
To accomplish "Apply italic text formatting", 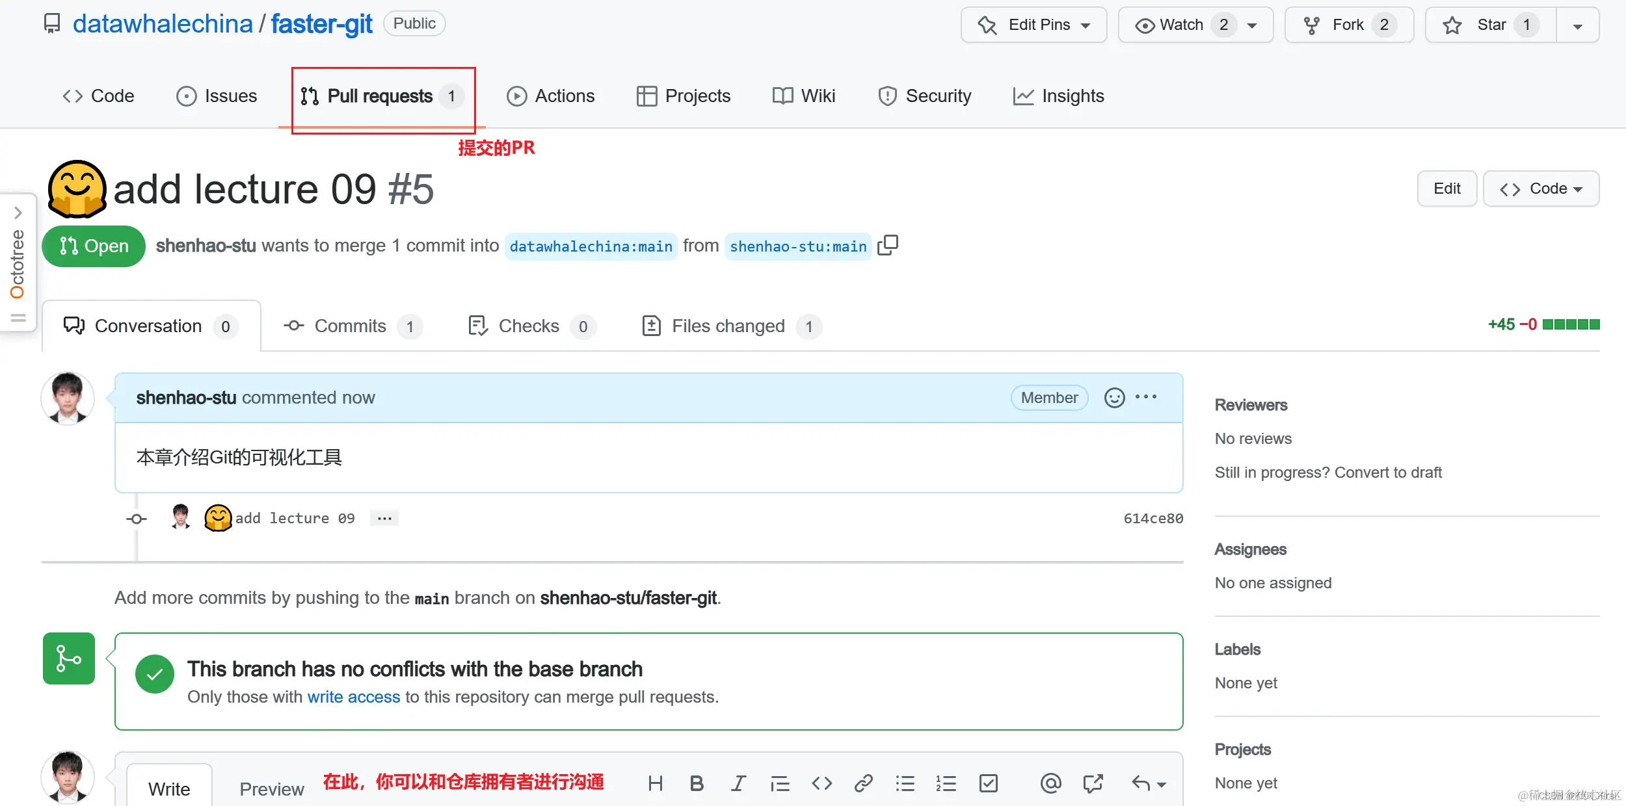I will click(738, 783).
